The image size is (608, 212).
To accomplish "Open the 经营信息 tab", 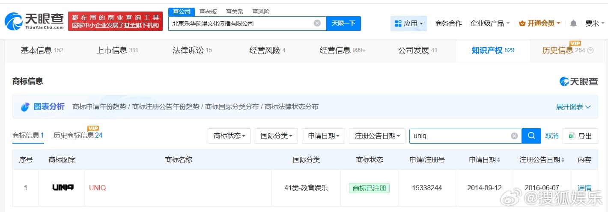I will pos(343,50).
